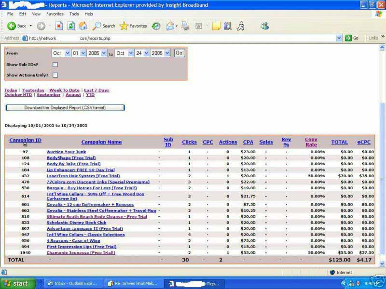386x289 pixels.
Task: Click the yellow note toolbar icon
Action: pyautogui.click(x=216, y=26)
